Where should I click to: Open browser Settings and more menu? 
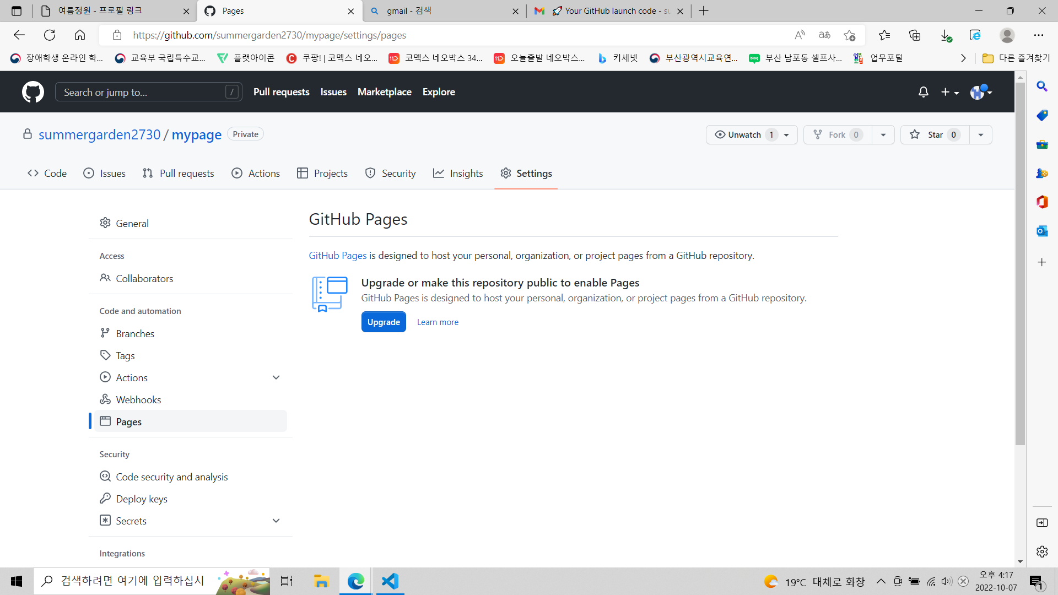click(x=1039, y=35)
